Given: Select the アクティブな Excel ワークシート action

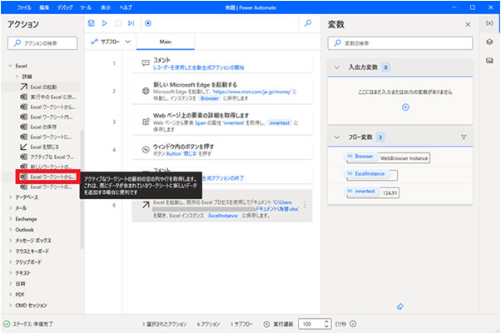Looking at the screenshot, I should click(x=48, y=157).
